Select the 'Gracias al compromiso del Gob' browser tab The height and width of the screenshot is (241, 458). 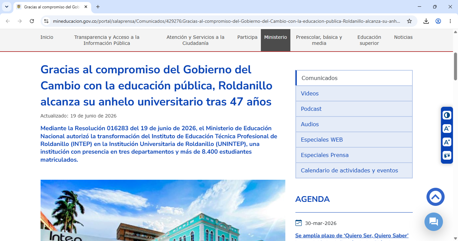[x=52, y=7]
